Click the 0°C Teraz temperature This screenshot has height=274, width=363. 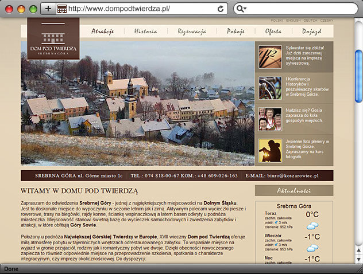[312, 214]
